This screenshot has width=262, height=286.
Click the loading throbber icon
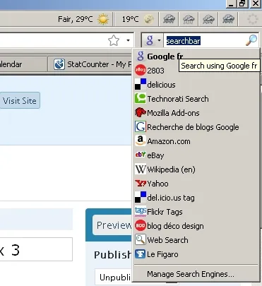252,19
